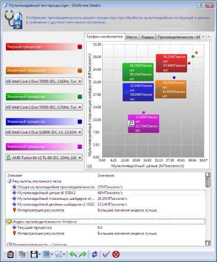The width and height of the screenshot is (217, 262).
Task: Click the '[y]' axis toggle label
Action: [x=90, y=166]
